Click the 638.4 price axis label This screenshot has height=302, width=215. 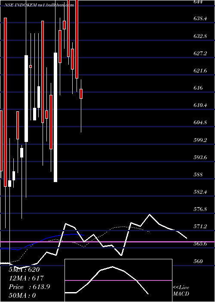pos(200,19)
